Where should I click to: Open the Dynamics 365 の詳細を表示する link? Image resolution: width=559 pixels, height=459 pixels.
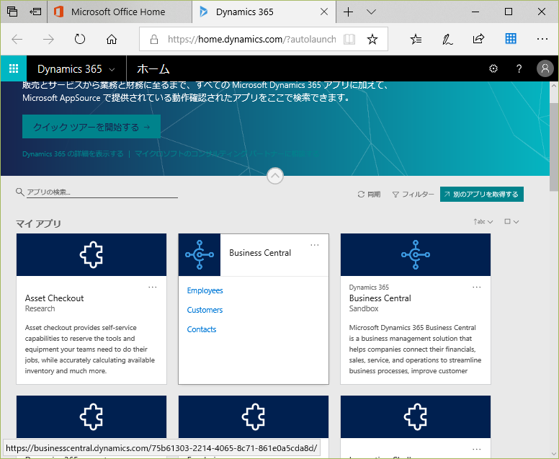73,154
